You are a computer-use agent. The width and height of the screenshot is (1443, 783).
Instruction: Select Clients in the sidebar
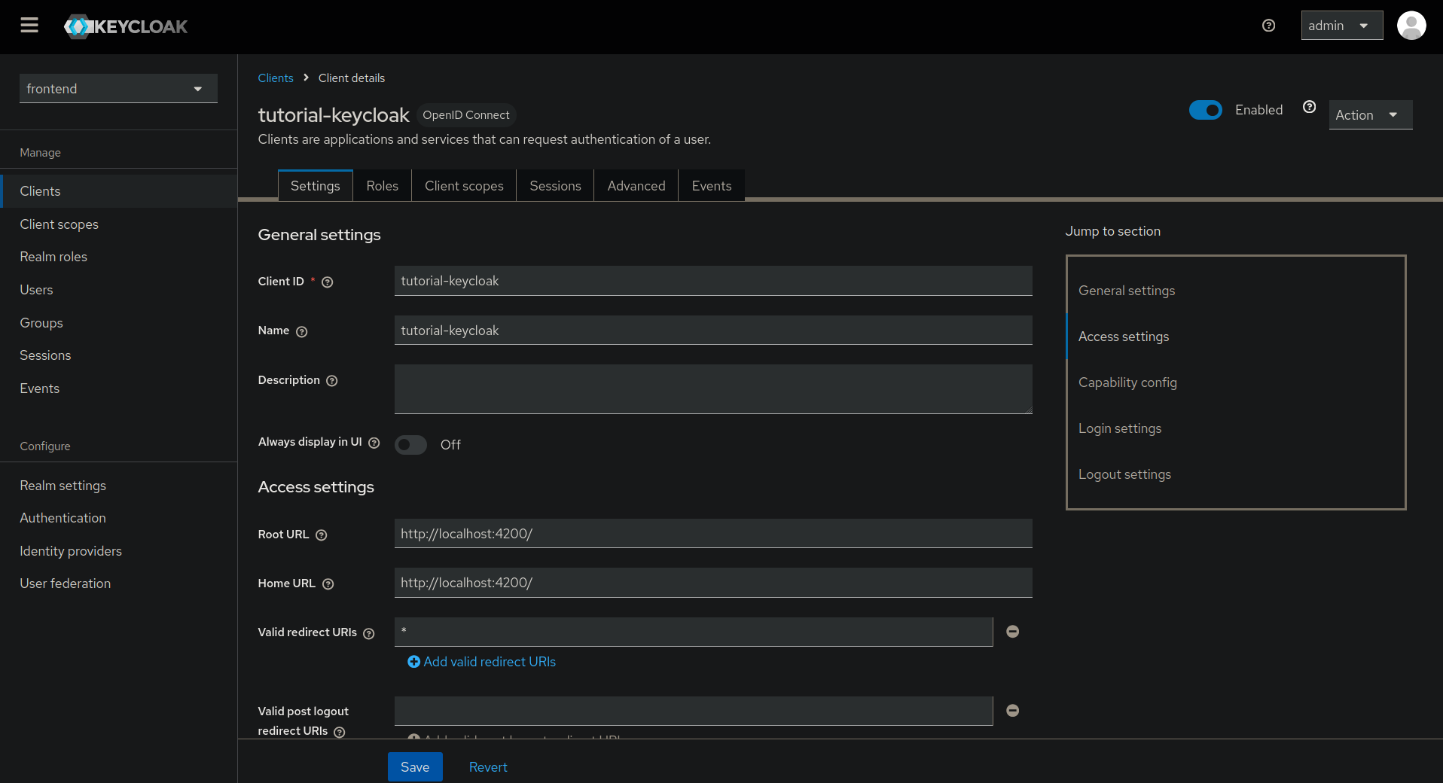(x=118, y=191)
